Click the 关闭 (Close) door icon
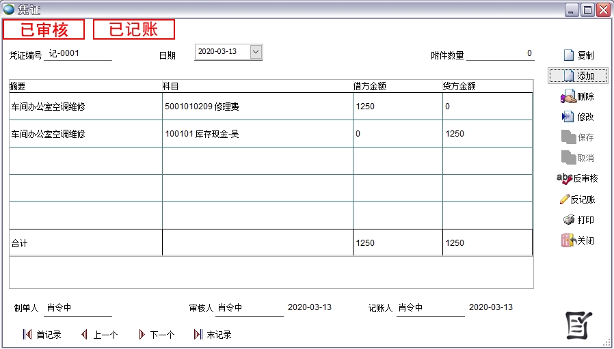614x349 pixels. [x=567, y=240]
